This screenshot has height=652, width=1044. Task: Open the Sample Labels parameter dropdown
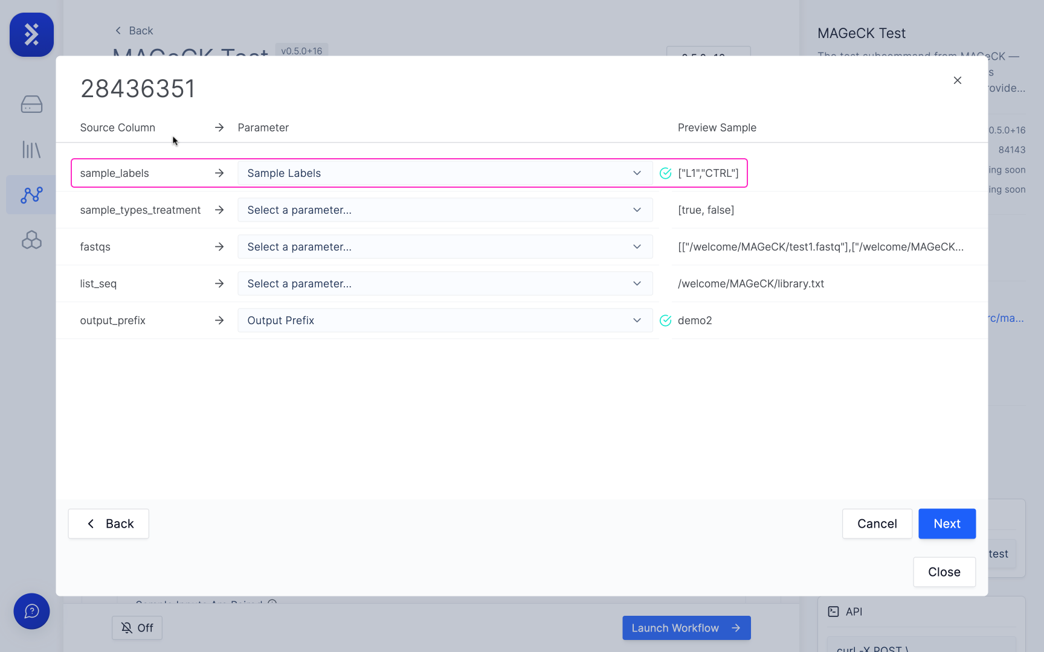pyautogui.click(x=445, y=173)
